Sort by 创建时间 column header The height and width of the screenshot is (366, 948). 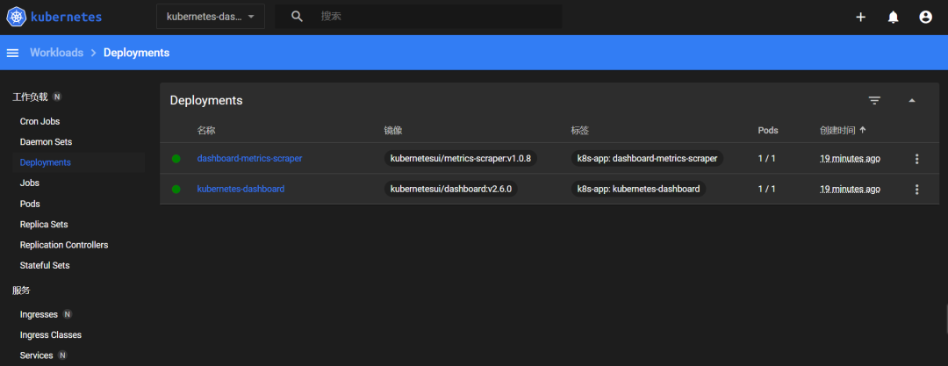pos(837,131)
